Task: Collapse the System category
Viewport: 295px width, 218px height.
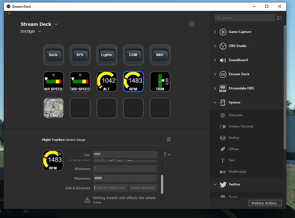Action: coord(215,103)
